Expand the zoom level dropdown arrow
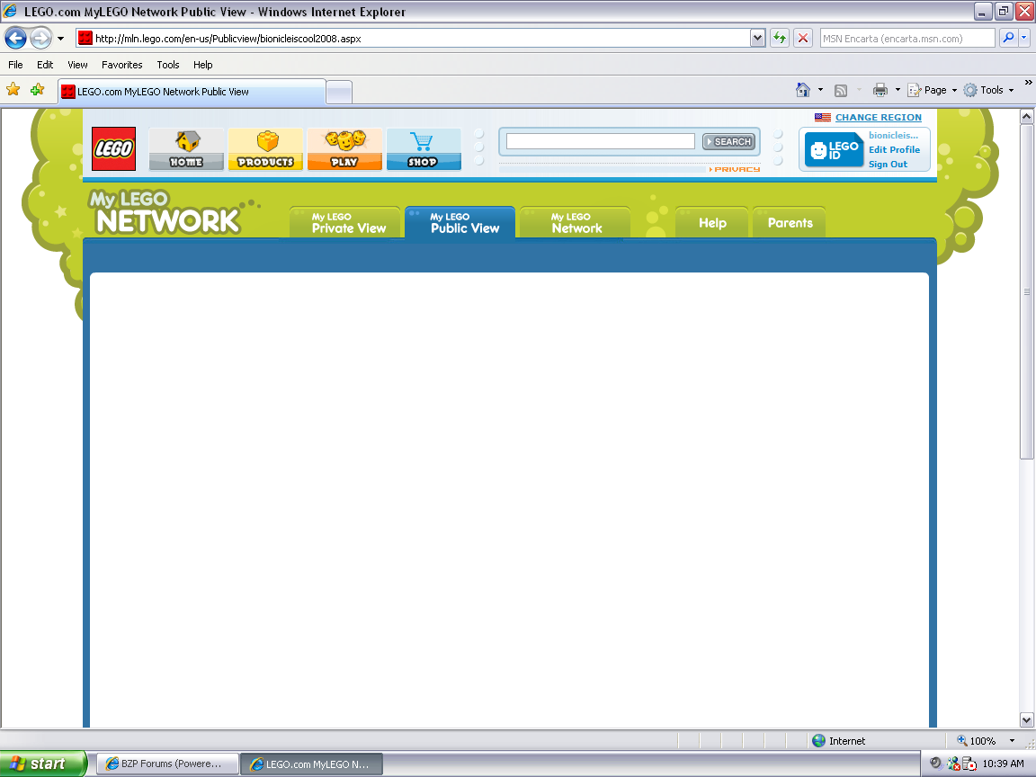1036x777 pixels. tap(1012, 741)
